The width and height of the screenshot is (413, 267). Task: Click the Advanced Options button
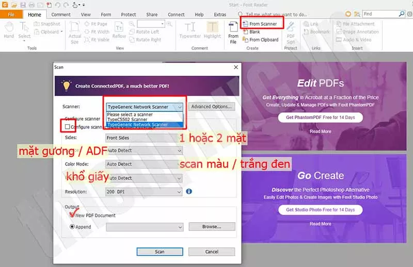coord(212,107)
